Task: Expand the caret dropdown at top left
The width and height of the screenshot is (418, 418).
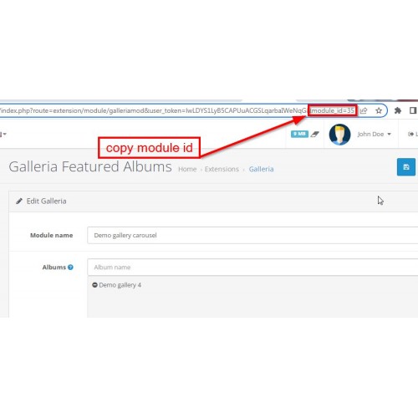Action: (x=3, y=135)
